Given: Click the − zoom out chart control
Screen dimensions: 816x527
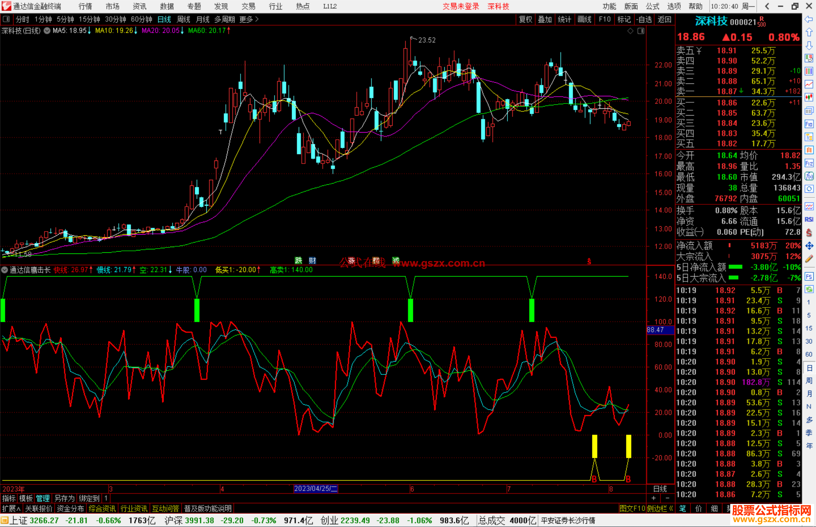Looking at the screenshot, I should tap(667, 498).
